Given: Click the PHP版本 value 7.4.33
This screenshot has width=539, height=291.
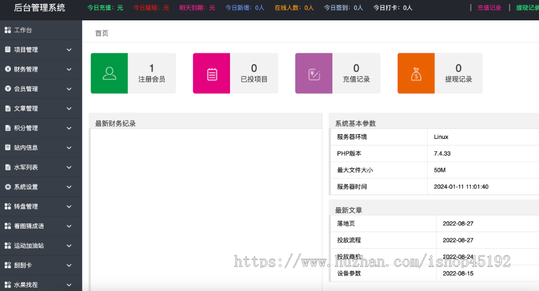Looking at the screenshot, I should pyautogui.click(x=442, y=153).
